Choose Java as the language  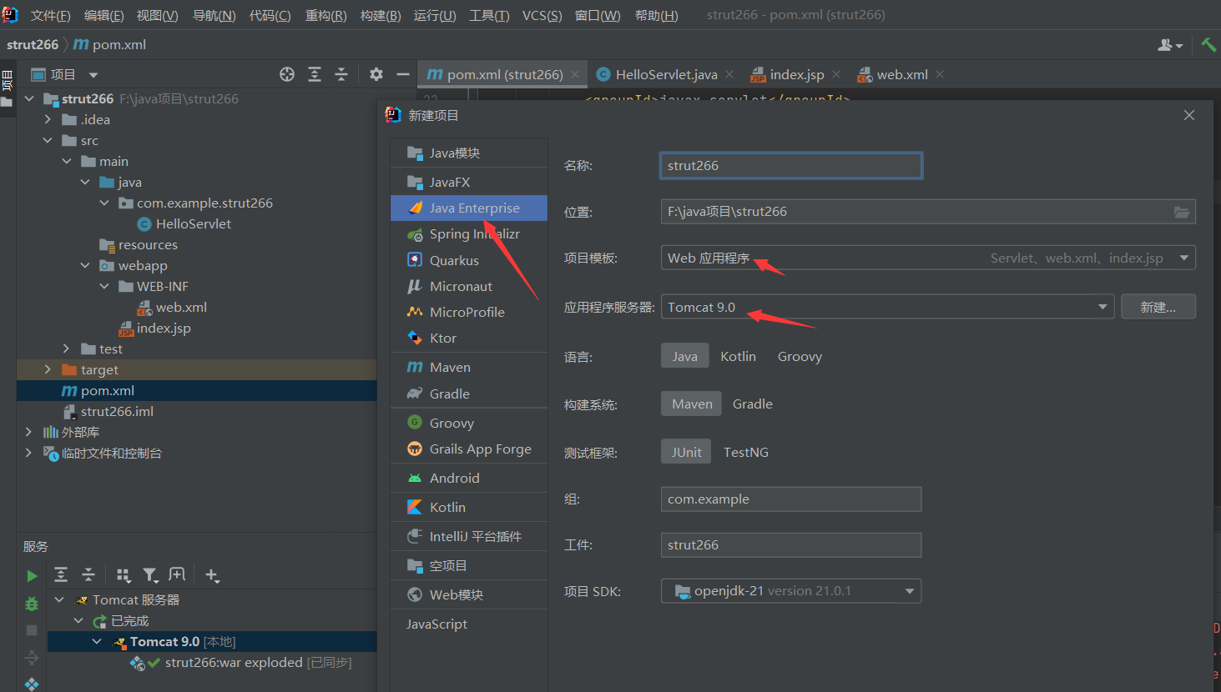685,356
